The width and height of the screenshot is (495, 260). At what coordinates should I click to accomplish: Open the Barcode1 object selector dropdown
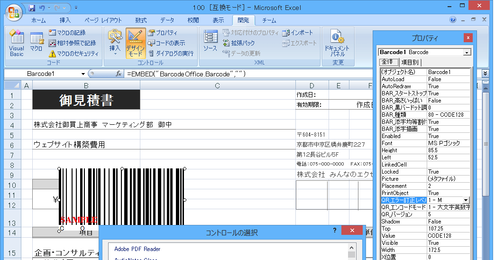[467, 53]
